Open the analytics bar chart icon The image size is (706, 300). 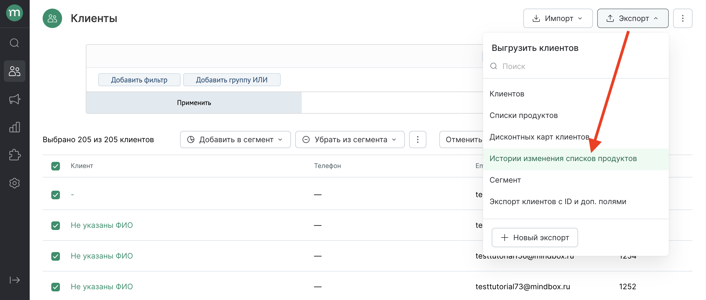[x=15, y=127]
